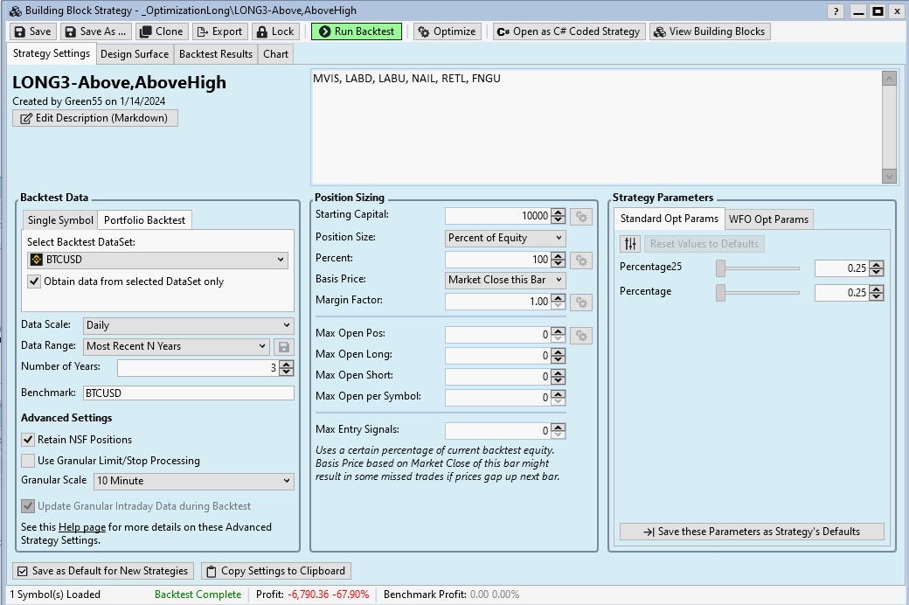This screenshot has height=605, width=909.
Task: Enable Use Granular Limit/Stop Processing
Action: (x=28, y=461)
